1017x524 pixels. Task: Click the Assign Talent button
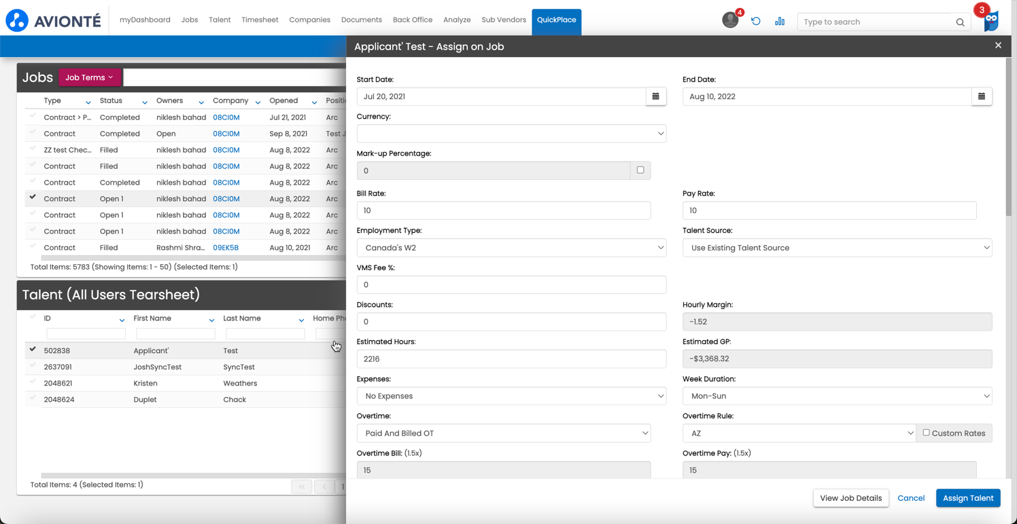(x=968, y=498)
